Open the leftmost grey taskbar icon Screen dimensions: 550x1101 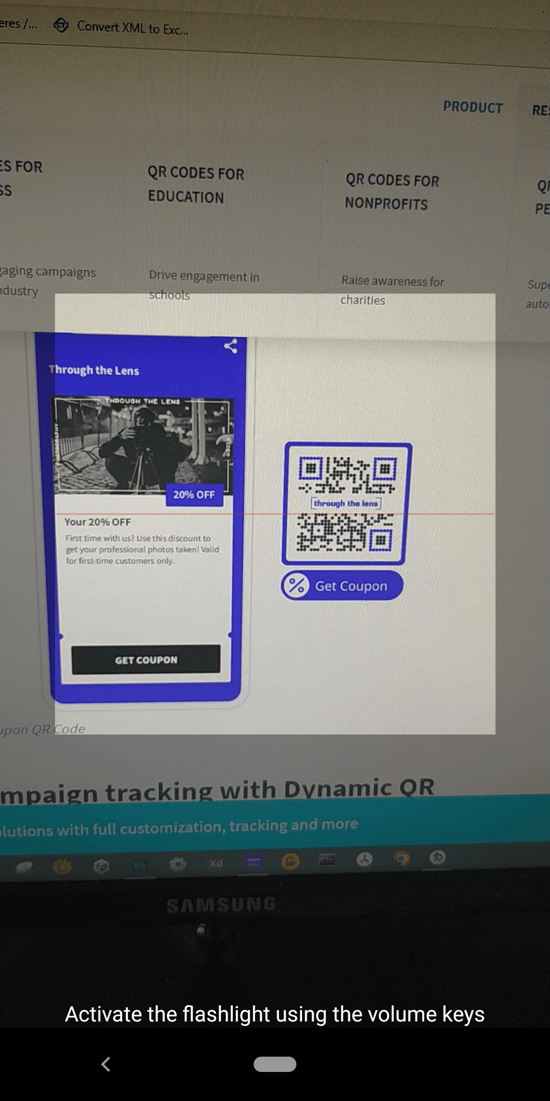[x=23, y=867]
